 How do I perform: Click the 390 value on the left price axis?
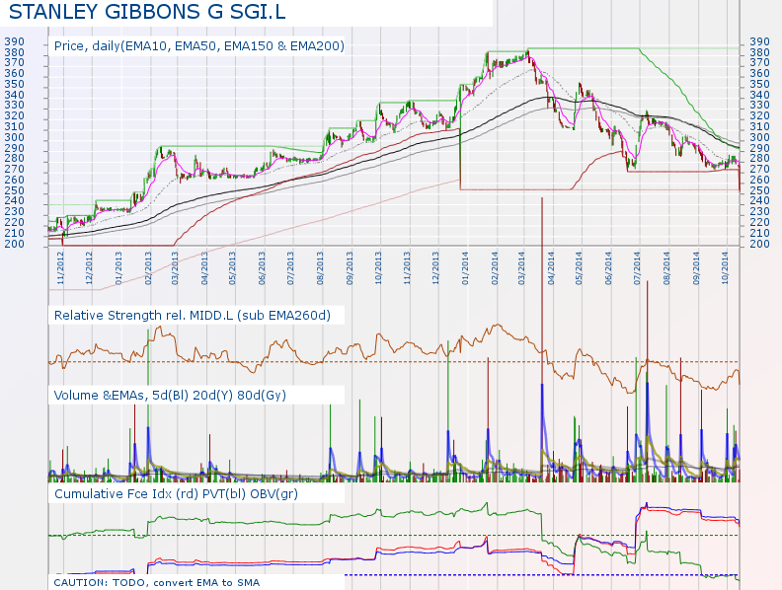15,41
